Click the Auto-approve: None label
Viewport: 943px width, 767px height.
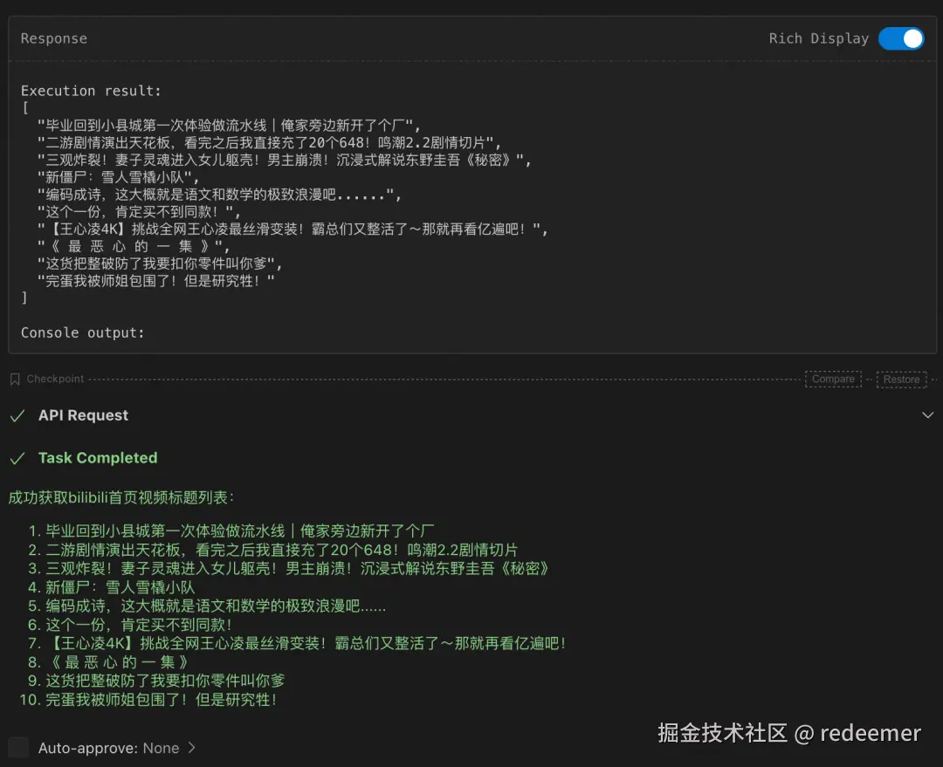[109, 748]
